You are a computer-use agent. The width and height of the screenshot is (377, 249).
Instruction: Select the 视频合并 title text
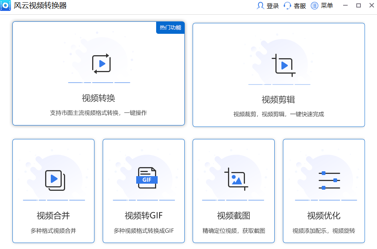pyautogui.click(x=53, y=216)
